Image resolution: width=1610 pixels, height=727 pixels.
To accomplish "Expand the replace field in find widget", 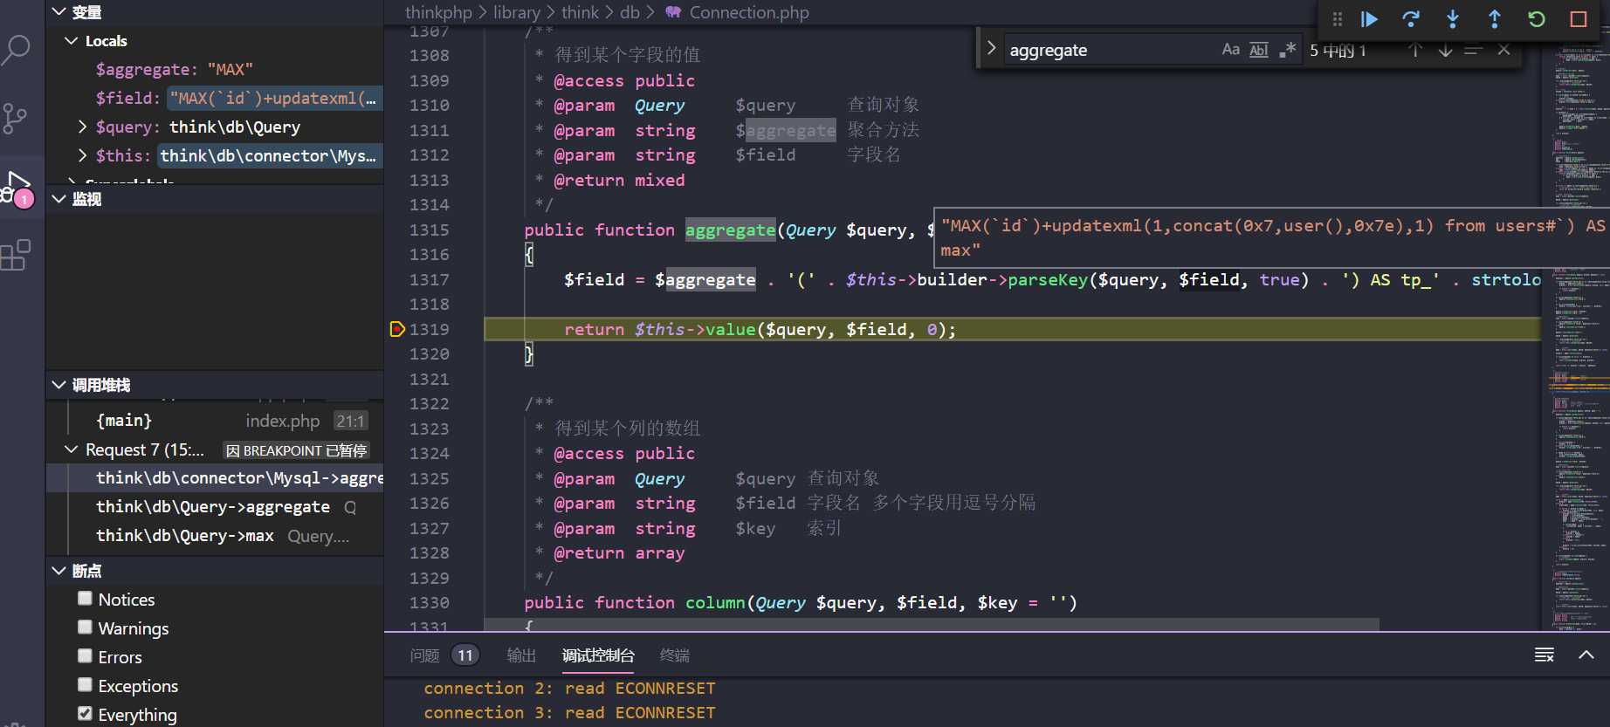I will (991, 49).
